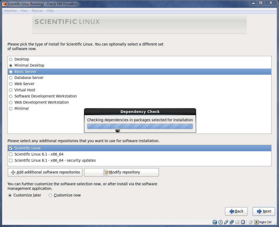Click the Modify repository button
Image resolution: width=279 pixels, height=227 pixels.
(122, 172)
